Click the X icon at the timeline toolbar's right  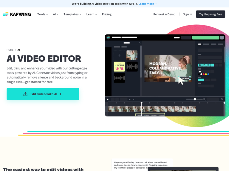222,99
